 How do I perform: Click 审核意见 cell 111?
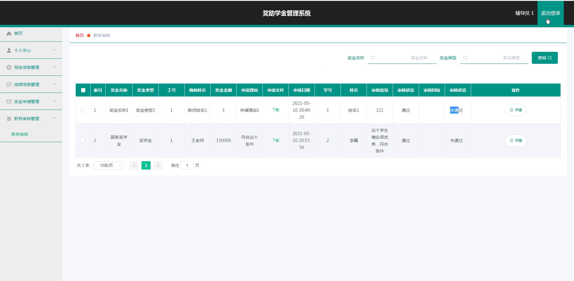coord(380,110)
